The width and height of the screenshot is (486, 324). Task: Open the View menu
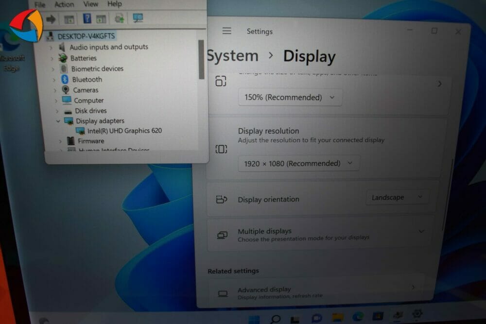[x=90, y=4]
